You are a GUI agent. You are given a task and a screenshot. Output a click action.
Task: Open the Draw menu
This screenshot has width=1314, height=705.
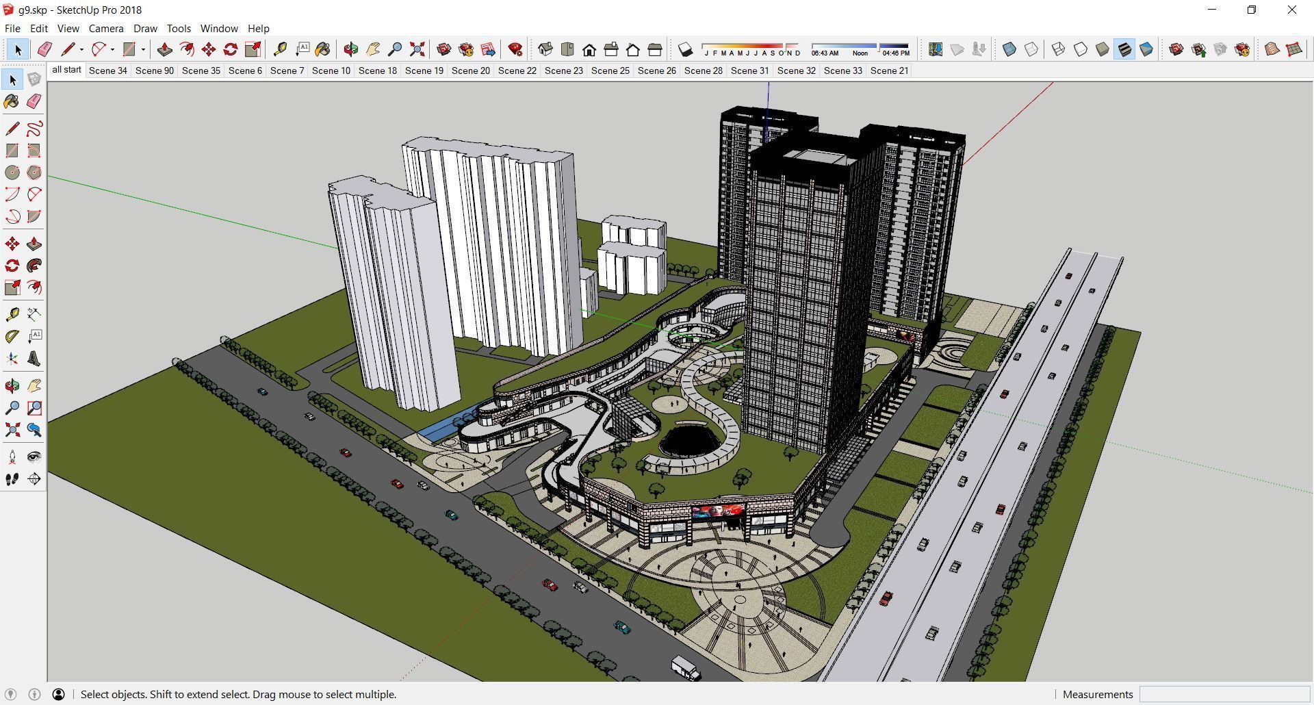(x=145, y=28)
